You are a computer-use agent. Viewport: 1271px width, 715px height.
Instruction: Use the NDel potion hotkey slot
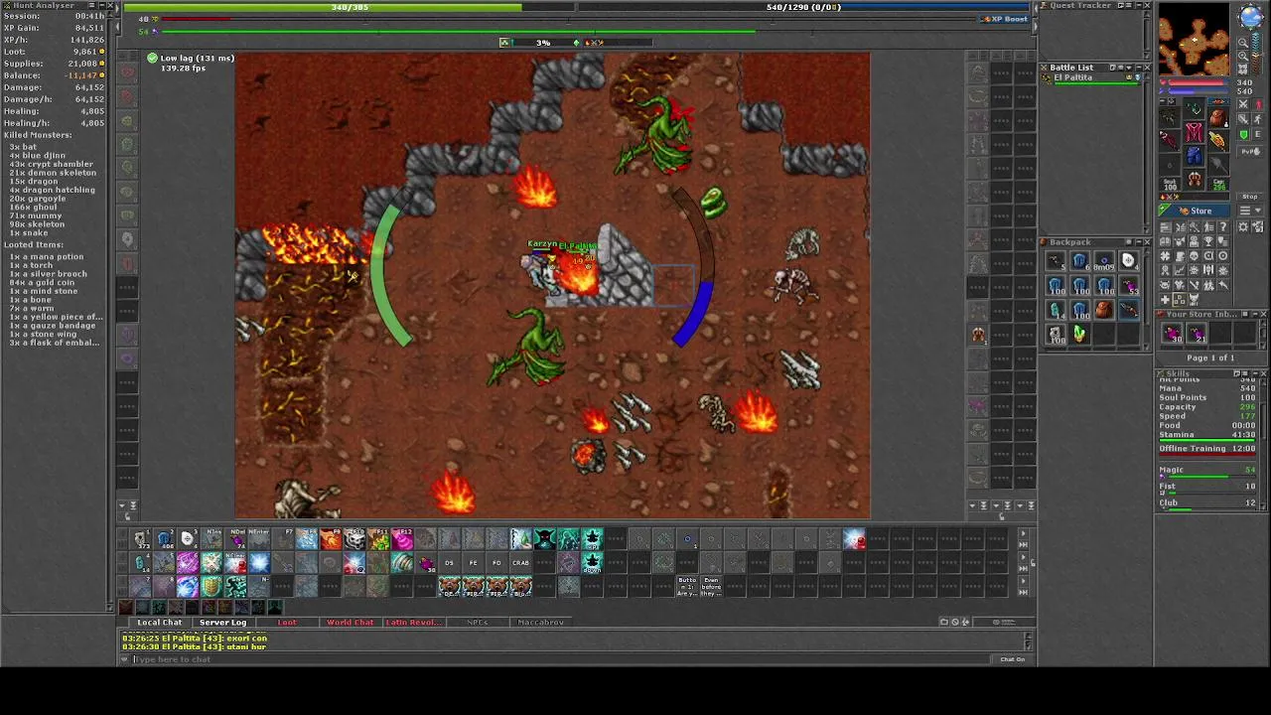[x=235, y=539]
